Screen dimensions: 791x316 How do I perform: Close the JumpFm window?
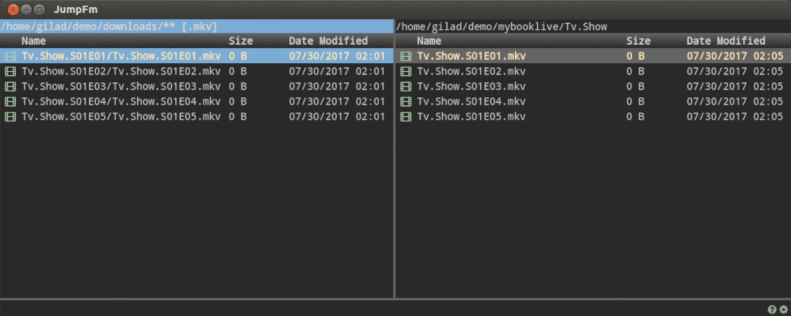[12, 10]
